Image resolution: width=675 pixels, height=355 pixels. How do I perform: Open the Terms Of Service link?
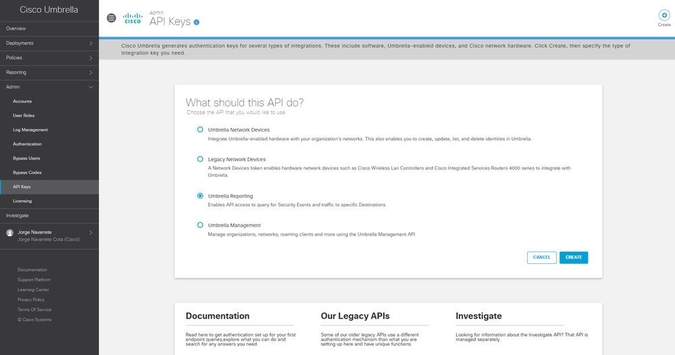pos(34,309)
